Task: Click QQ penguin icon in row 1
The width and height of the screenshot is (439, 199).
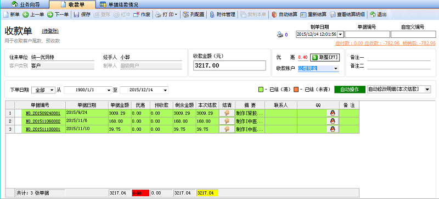Action: pos(333,113)
